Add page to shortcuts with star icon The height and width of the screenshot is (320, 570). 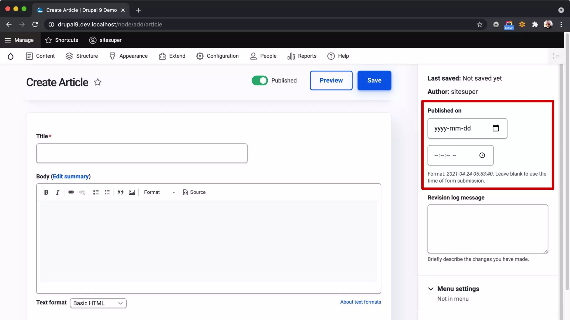point(98,82)
